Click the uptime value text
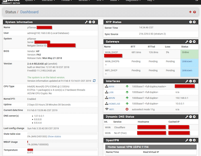The height and width of the screenshot is (156, 201). (x=49, y=105)
